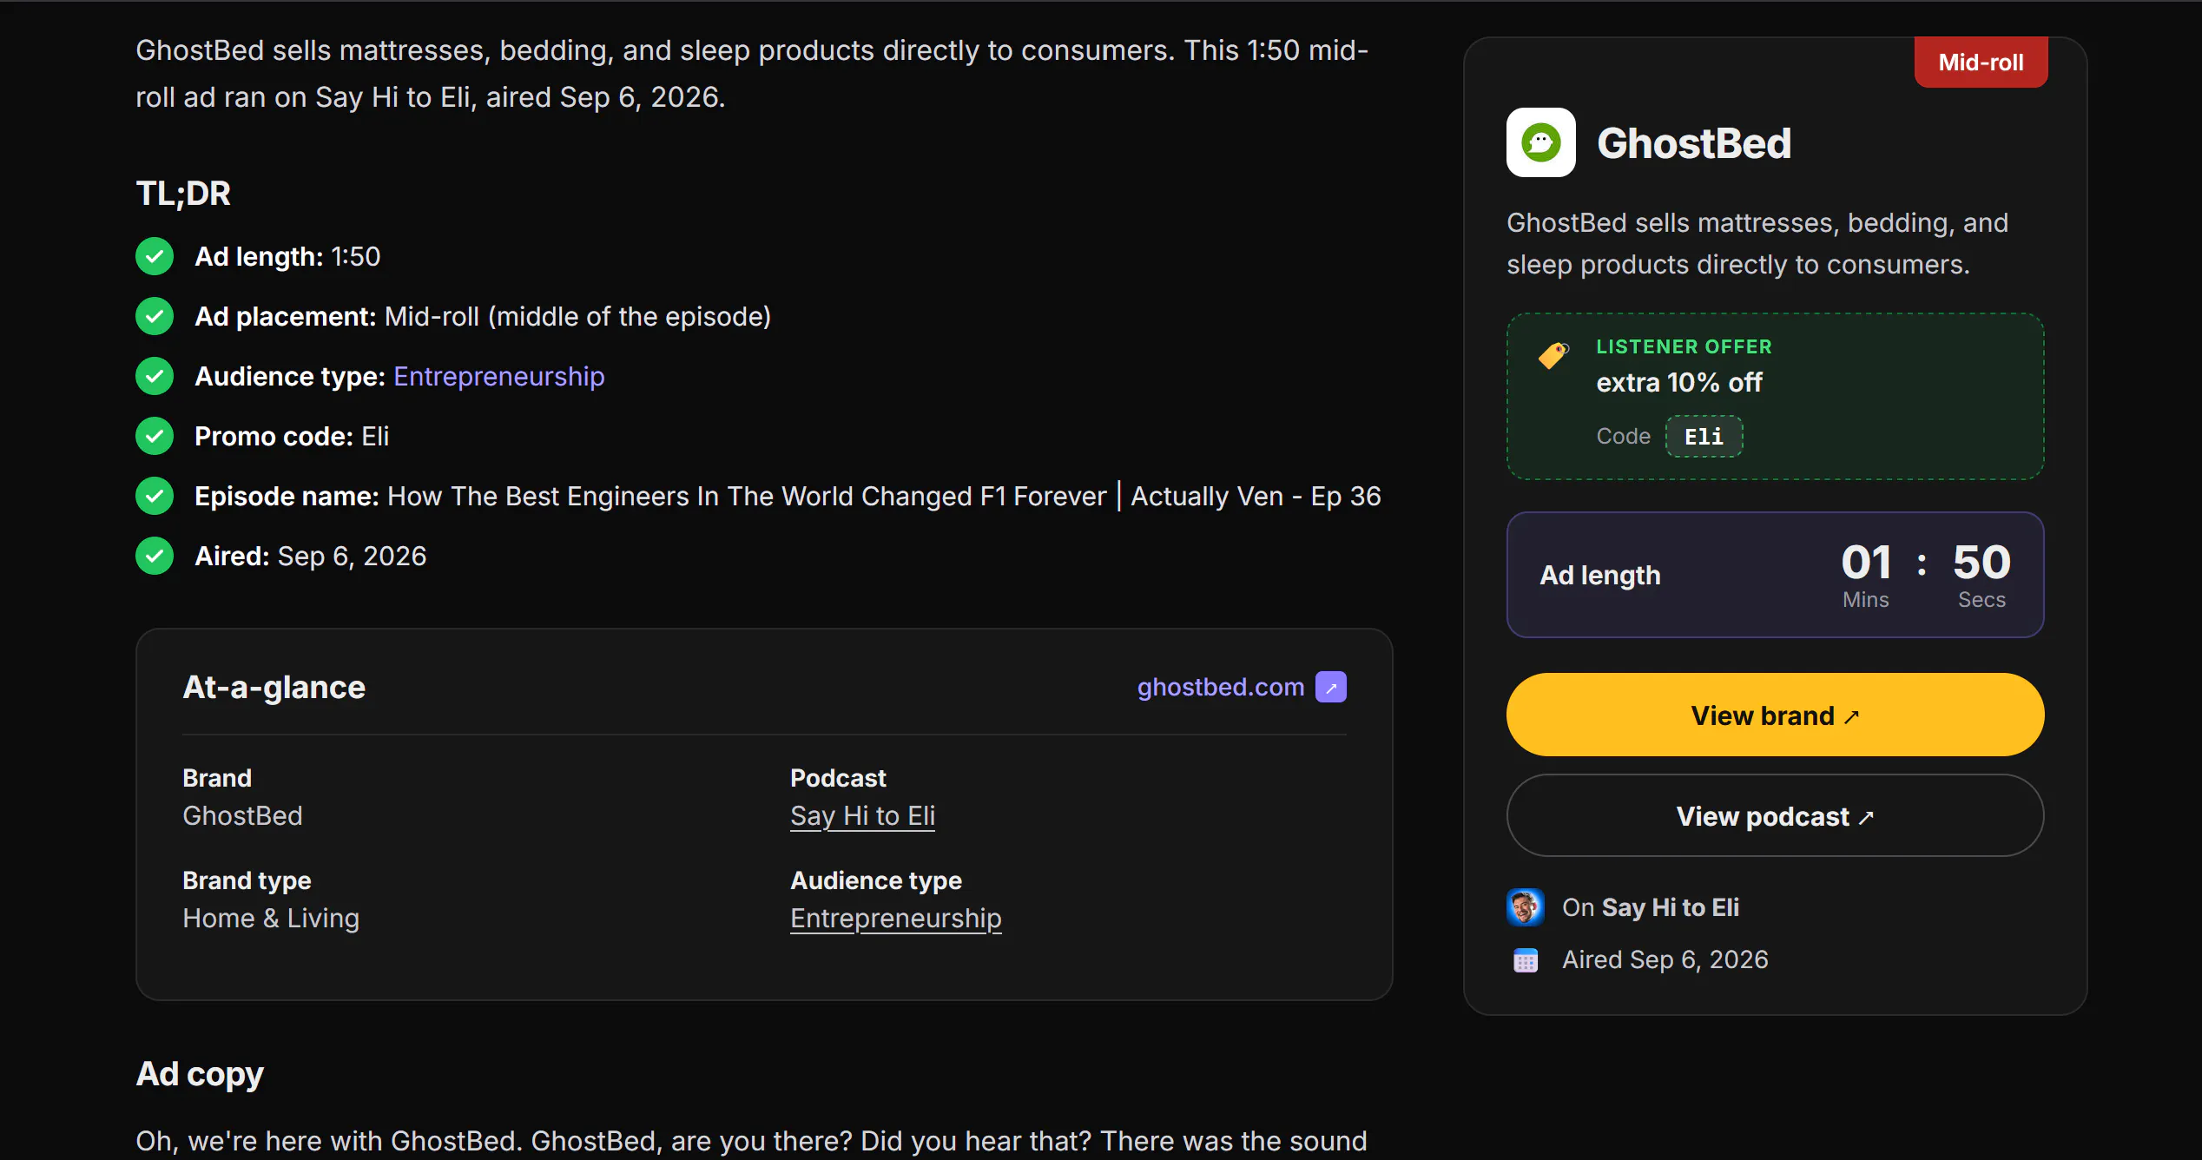Open the View podcast button
This screenshot has height=1160, width=2202.
coord(1775,816)
